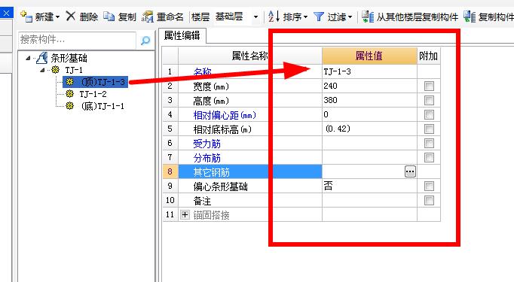514x282 pixels.
Task: Click the gear icon beside TJ-1
Action: pos(56,70)
